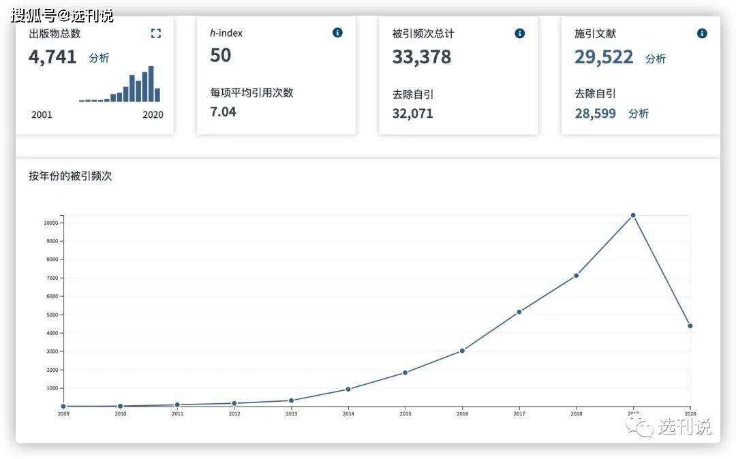Image resolution: width=736 pixels, height=459 pixels.
Task: Open 分析 link next to 29,522
Action: [x=656, y=59]
